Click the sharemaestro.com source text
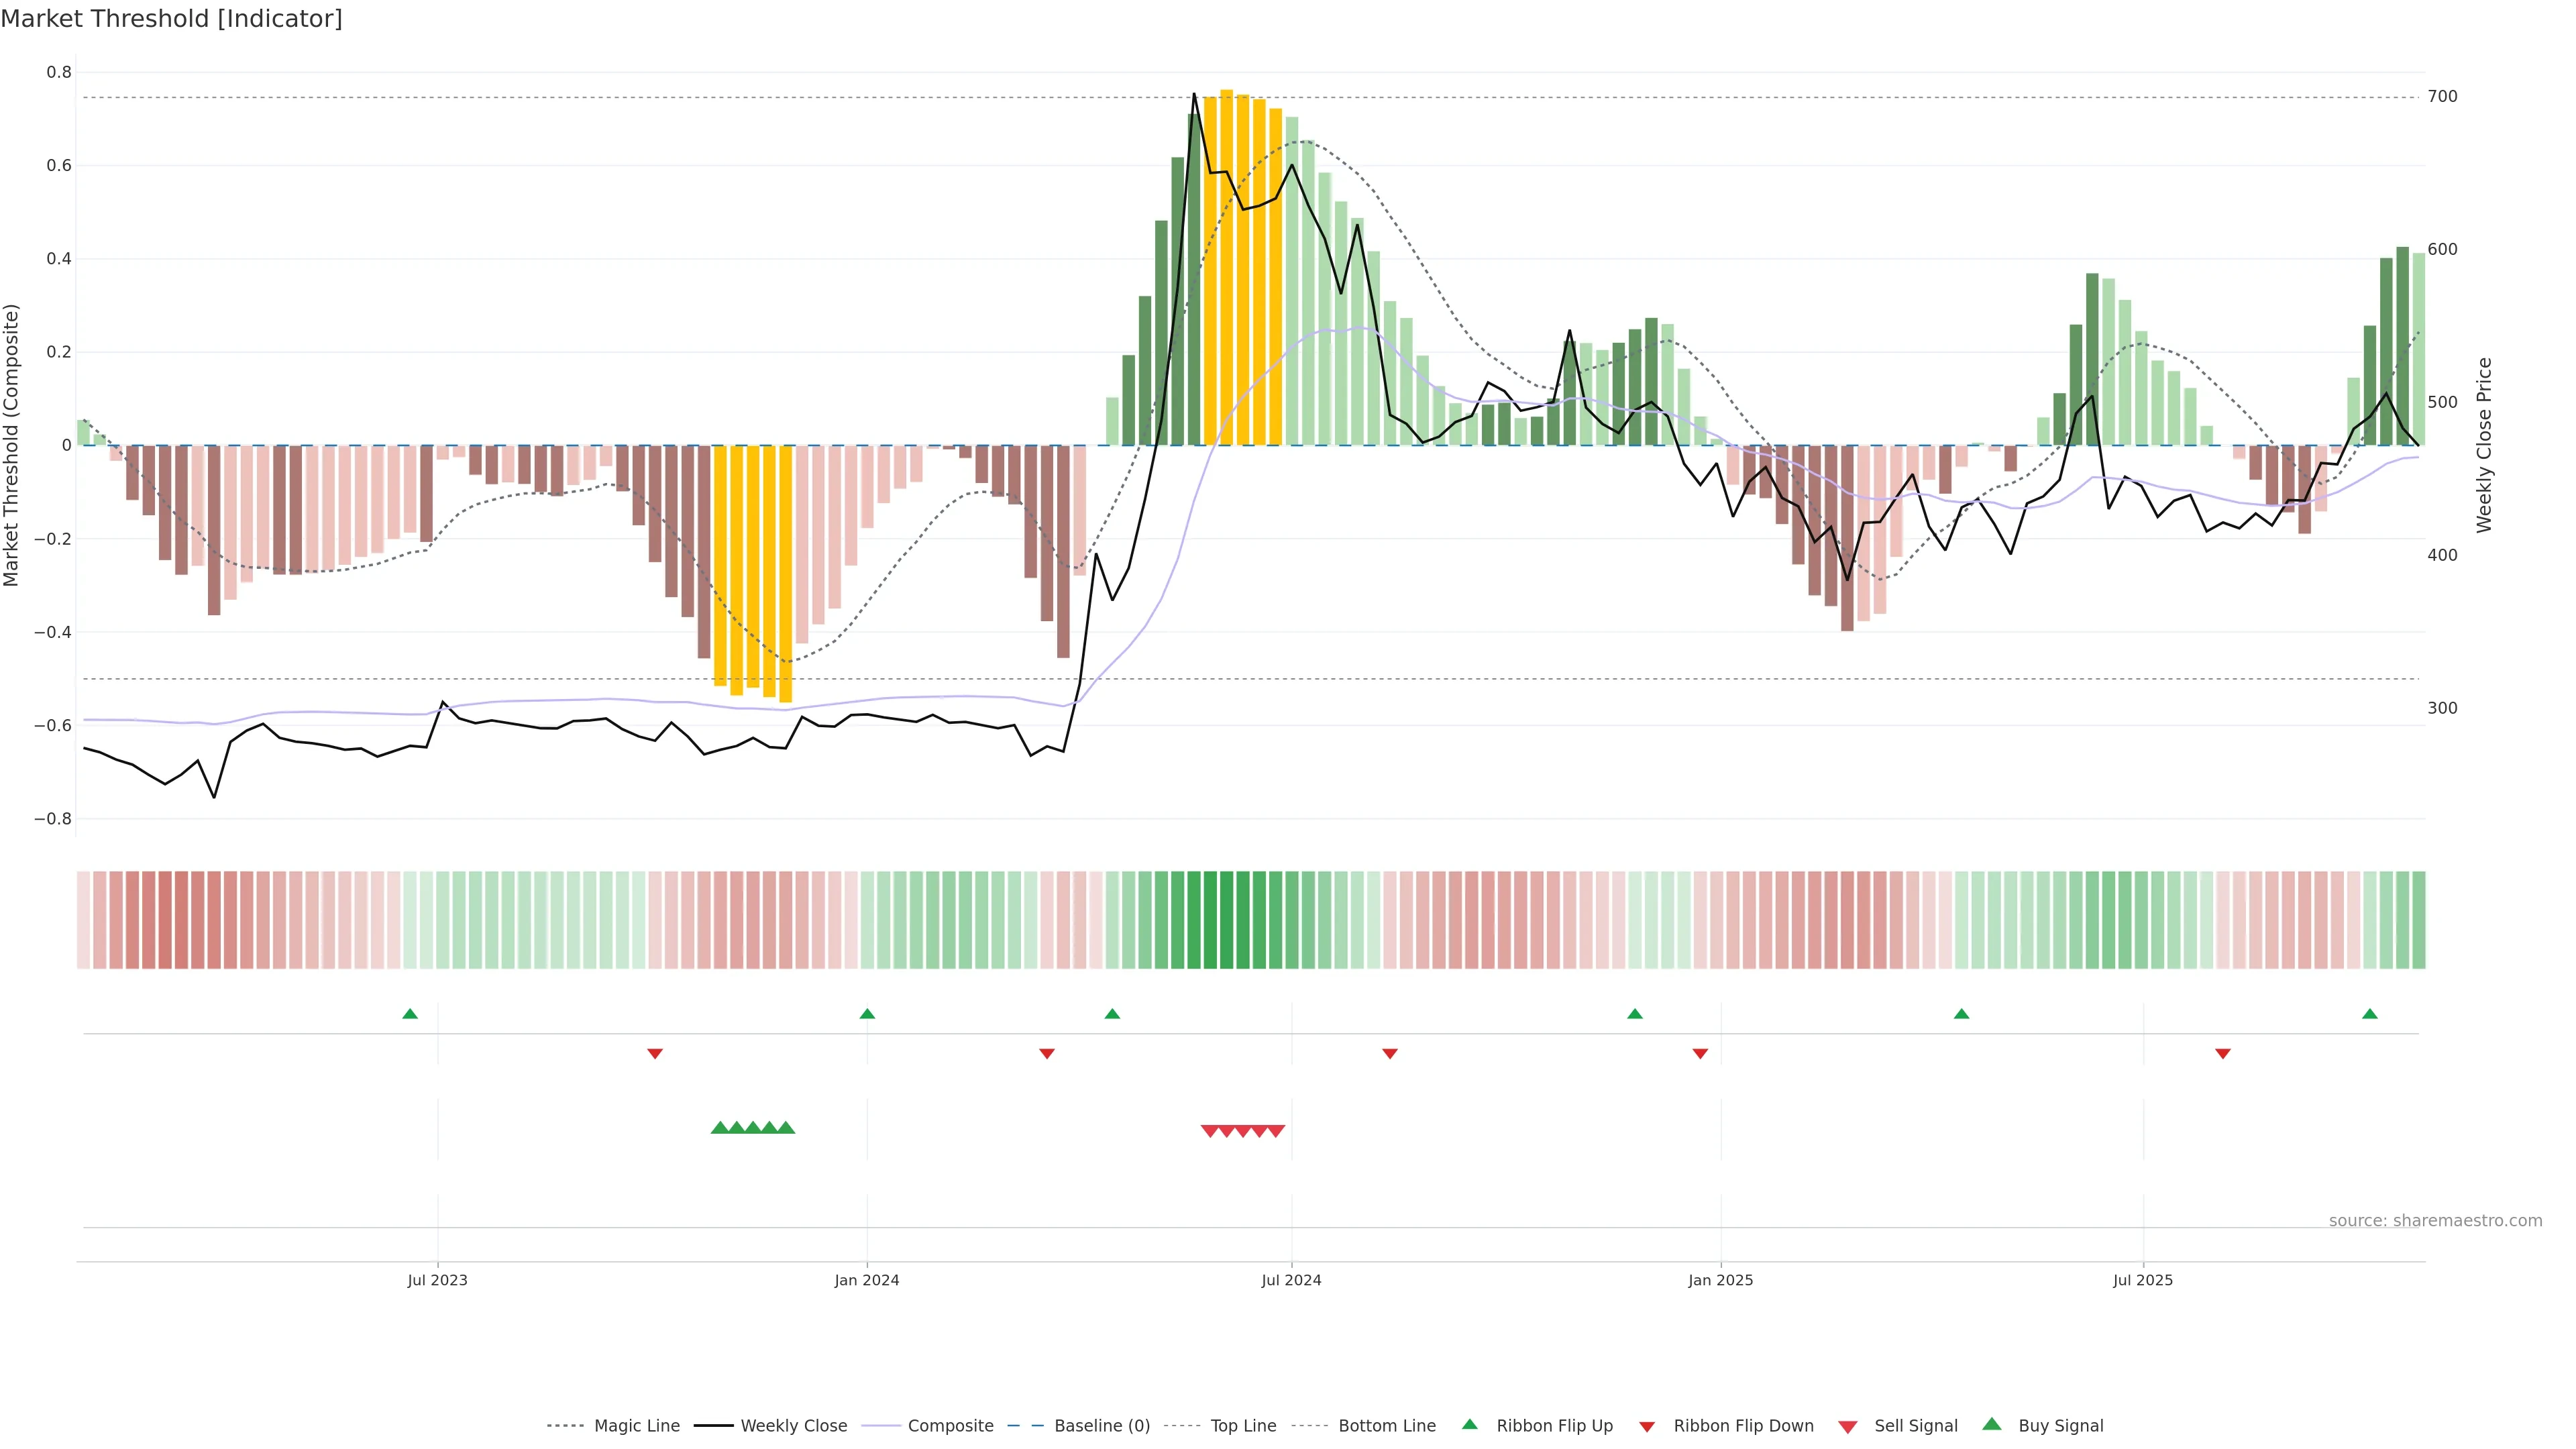The height and width of the screenshot is (1449, 2576). (x=2435, y=1220)
